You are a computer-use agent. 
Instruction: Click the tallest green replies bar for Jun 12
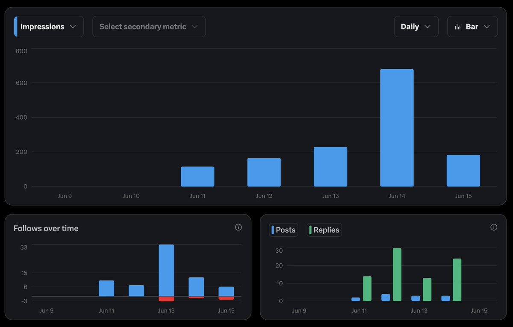click(x=397, y=274)
